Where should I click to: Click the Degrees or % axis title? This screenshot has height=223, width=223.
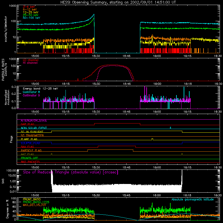(x=7, y=209)
